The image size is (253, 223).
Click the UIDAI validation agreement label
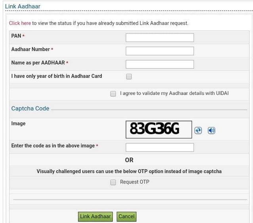[174, 93]
